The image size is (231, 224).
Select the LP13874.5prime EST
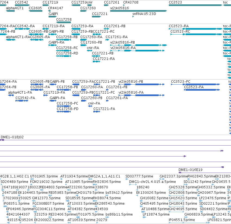[x=144, y=217]
